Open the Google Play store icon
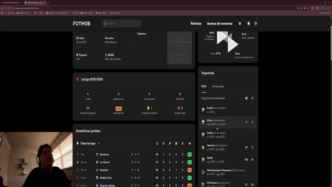332x187 pixels. [x=256, y=23]
